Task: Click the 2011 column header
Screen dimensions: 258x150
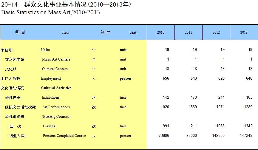Action: pos(188,33)
